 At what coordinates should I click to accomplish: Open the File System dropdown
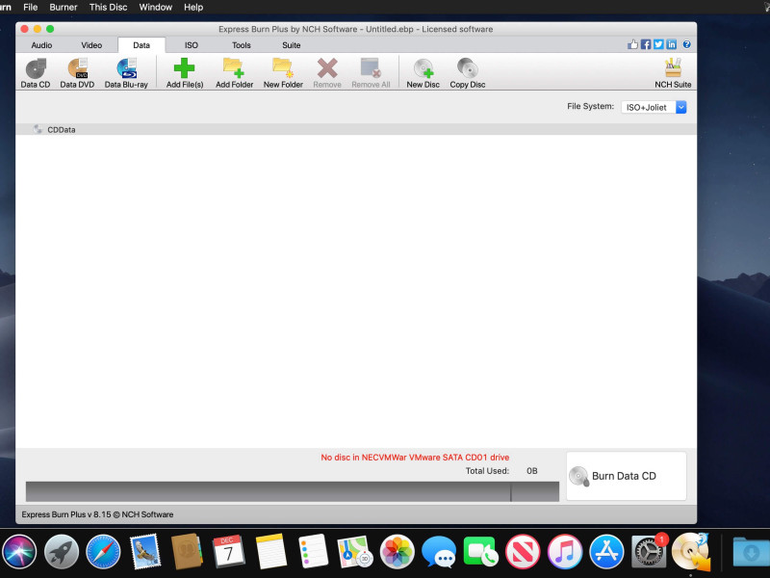[654, 107]
